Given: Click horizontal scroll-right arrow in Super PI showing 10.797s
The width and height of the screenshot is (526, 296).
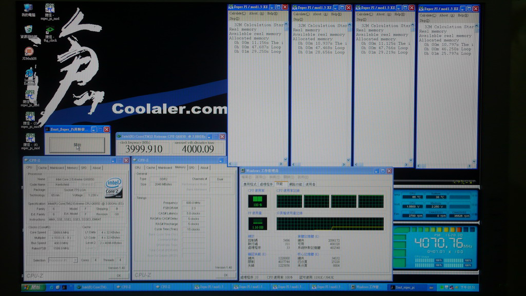Looking at the screenshot, I should click(469, 166).
